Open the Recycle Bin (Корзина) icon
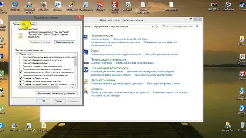This screenshot has height=138, width=246. click(x=243, y=127)
